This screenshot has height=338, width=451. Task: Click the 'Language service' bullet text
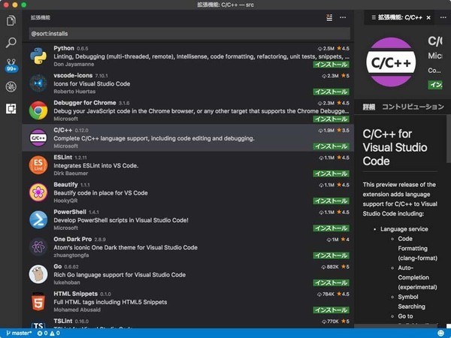404,229
